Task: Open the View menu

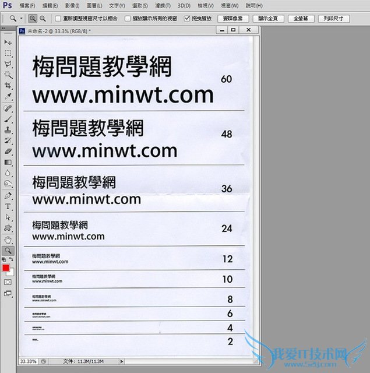Action: coord(206,6)
